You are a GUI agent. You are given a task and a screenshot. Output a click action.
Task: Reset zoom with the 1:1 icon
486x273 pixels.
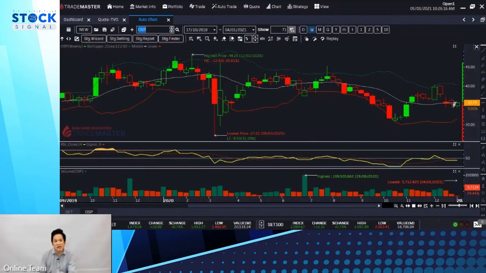click(x=444, y=206)
